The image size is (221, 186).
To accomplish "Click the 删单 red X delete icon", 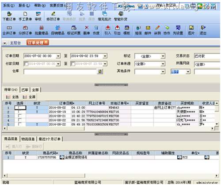I will 87,27.
